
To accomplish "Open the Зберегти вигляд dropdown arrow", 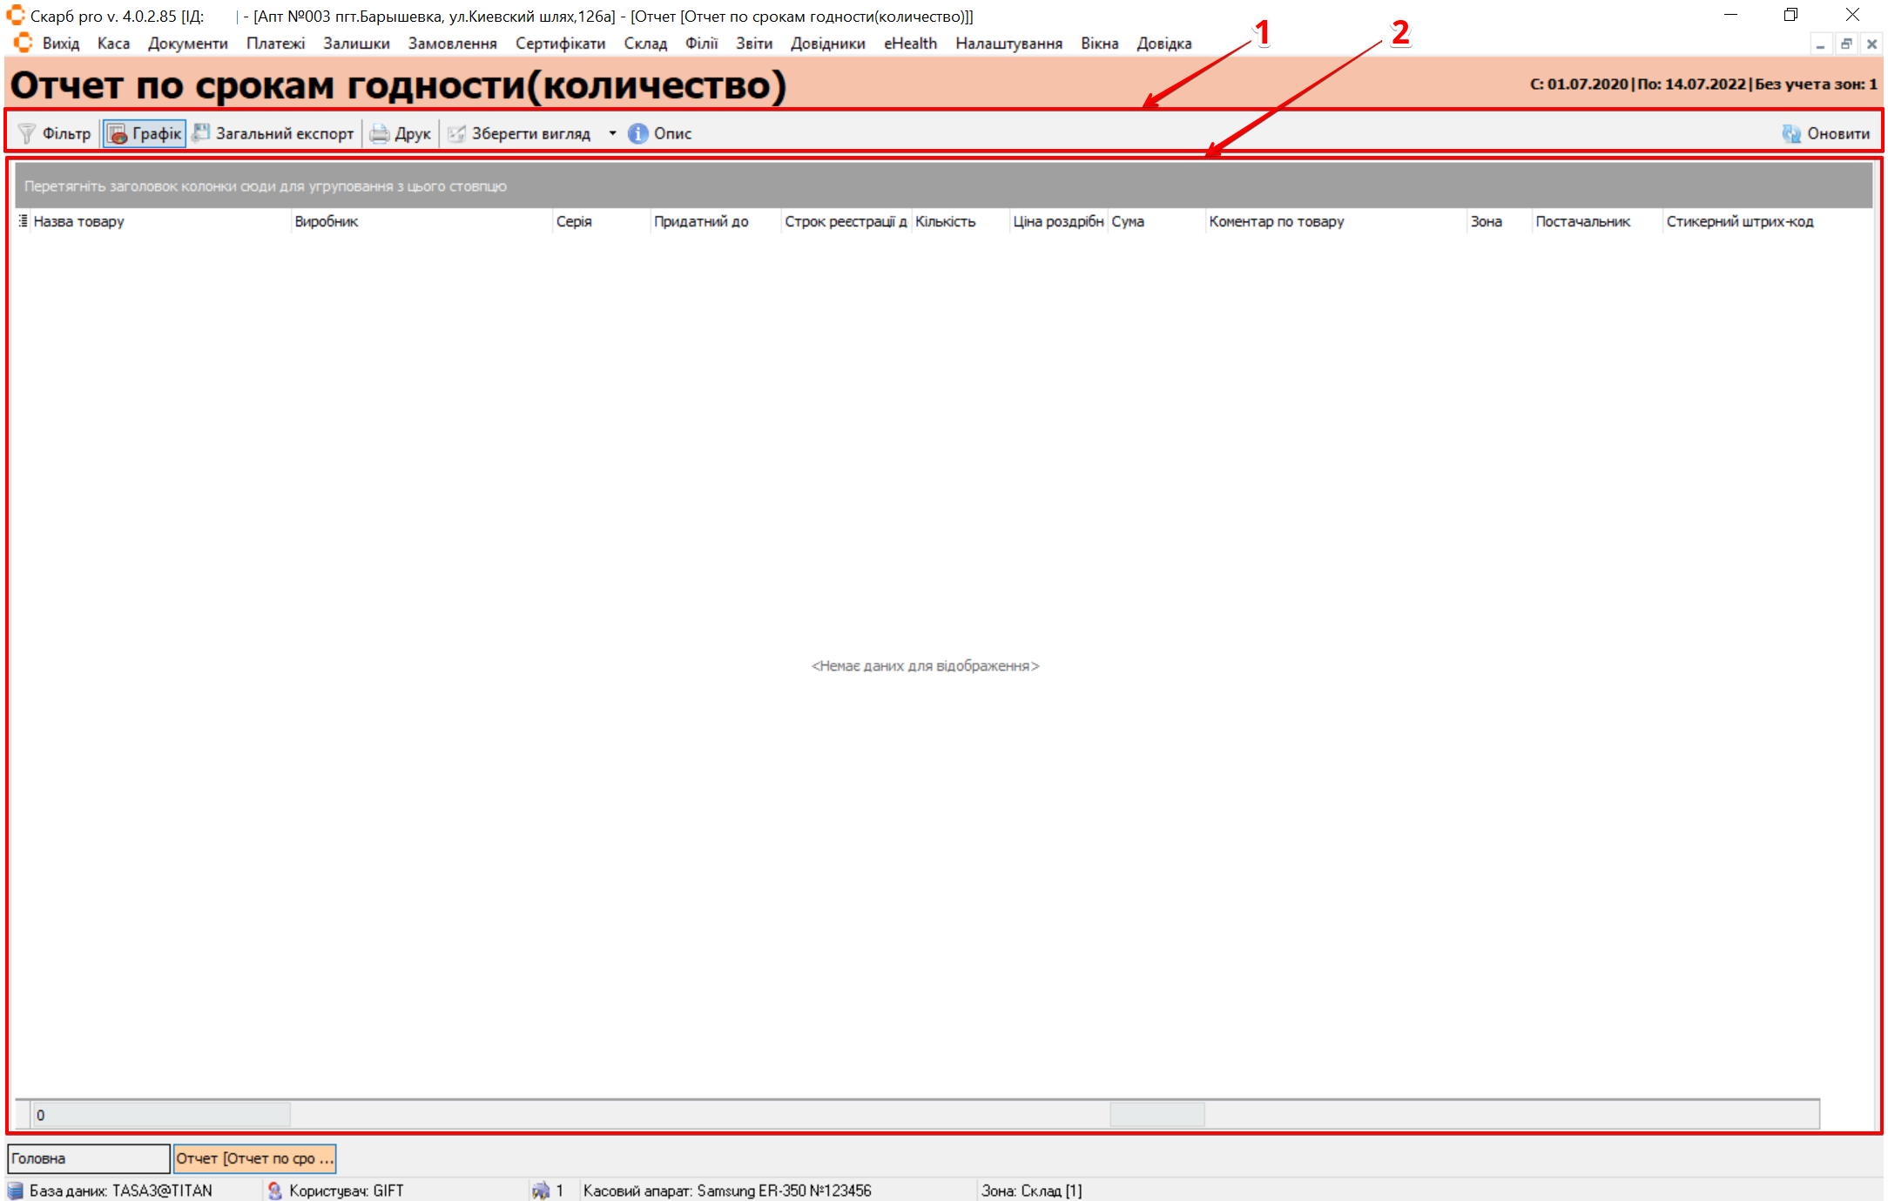I will coord(612,133).
